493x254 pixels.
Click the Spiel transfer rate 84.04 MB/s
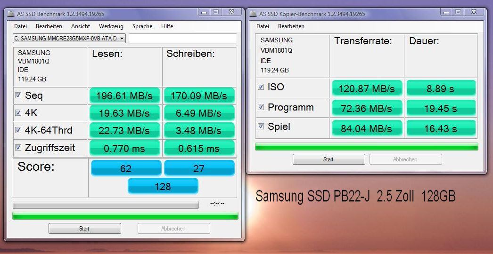coord(367,128)
